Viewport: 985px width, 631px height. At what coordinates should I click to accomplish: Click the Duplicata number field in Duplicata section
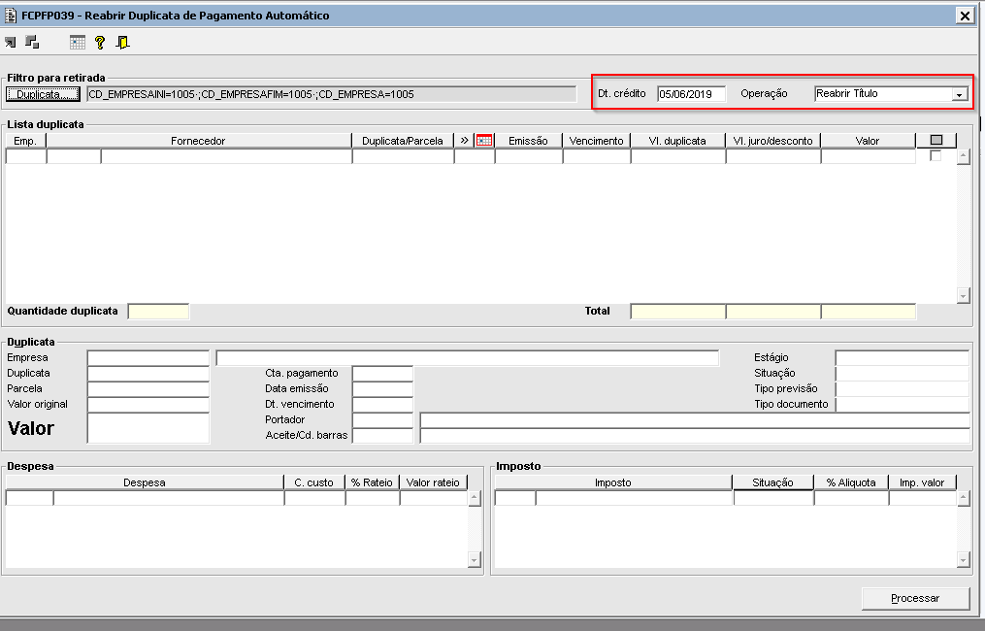148,374
